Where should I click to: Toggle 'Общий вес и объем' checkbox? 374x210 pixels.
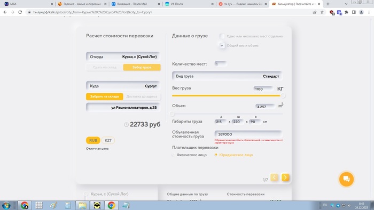pyautogui.click(x=222, y=45)
